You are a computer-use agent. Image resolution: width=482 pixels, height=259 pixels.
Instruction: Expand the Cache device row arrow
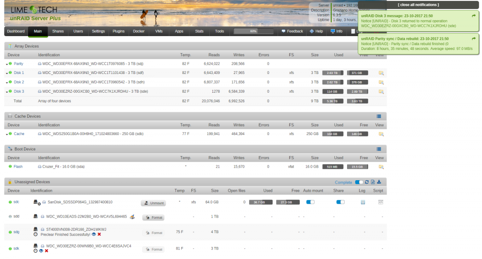pyautogui.click(x=7, y=134)
